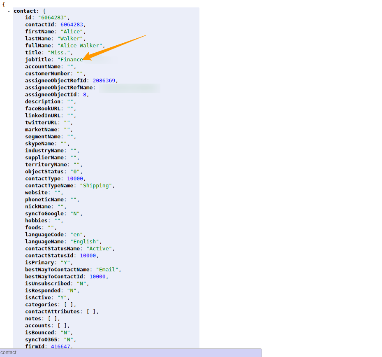Select the assigneeObjectId value 8
The height and width of the screenshot is (357, 382).
click(85, 95)
